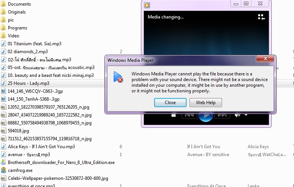Image resolution: width=294 pixels, height=187 pixels.
Task: Stop playback in the media player
Action: pyautogui.click(x=173, y=115)
